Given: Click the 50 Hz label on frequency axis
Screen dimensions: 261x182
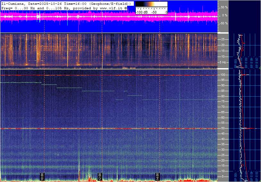Looking at the screenshot, I should [x=223, y=129].
